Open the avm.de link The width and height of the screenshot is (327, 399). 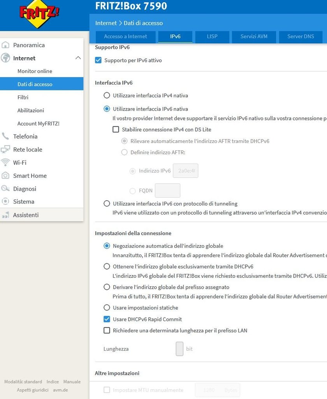60,390
